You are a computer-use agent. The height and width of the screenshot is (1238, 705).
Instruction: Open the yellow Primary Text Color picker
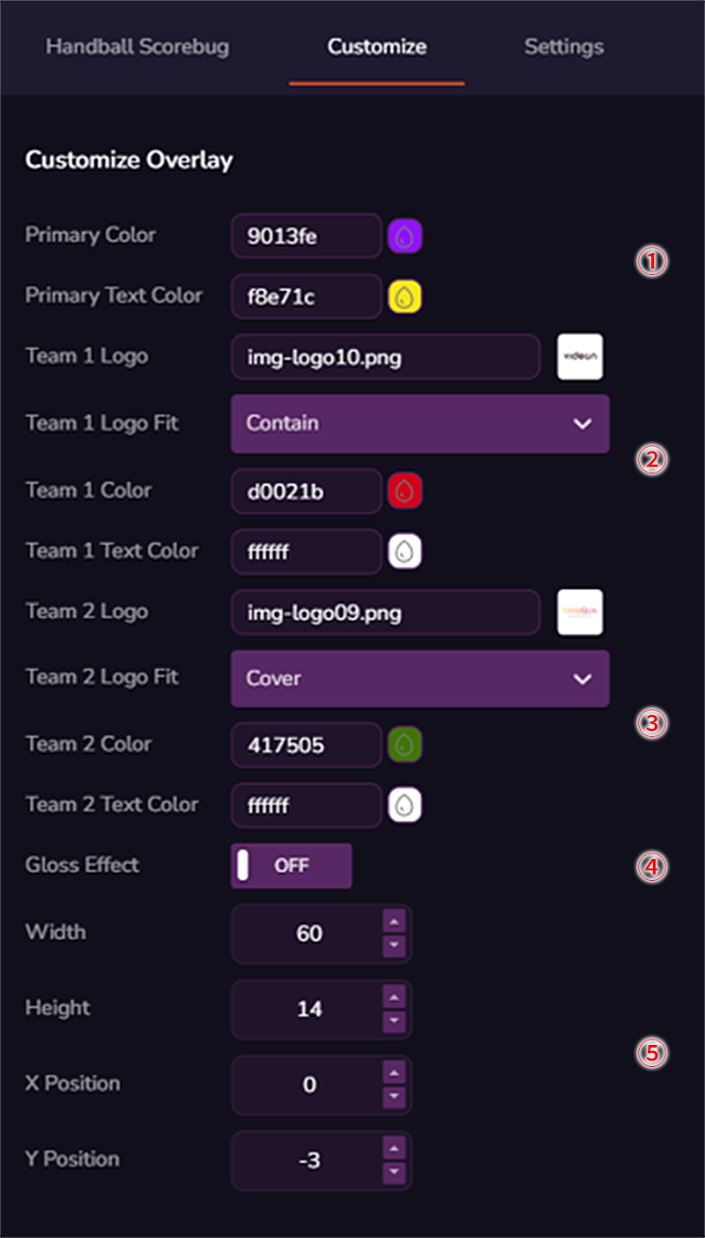tap(405, 297)
